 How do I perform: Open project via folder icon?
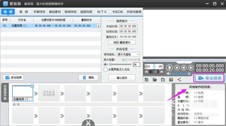[x=154, y=80]
